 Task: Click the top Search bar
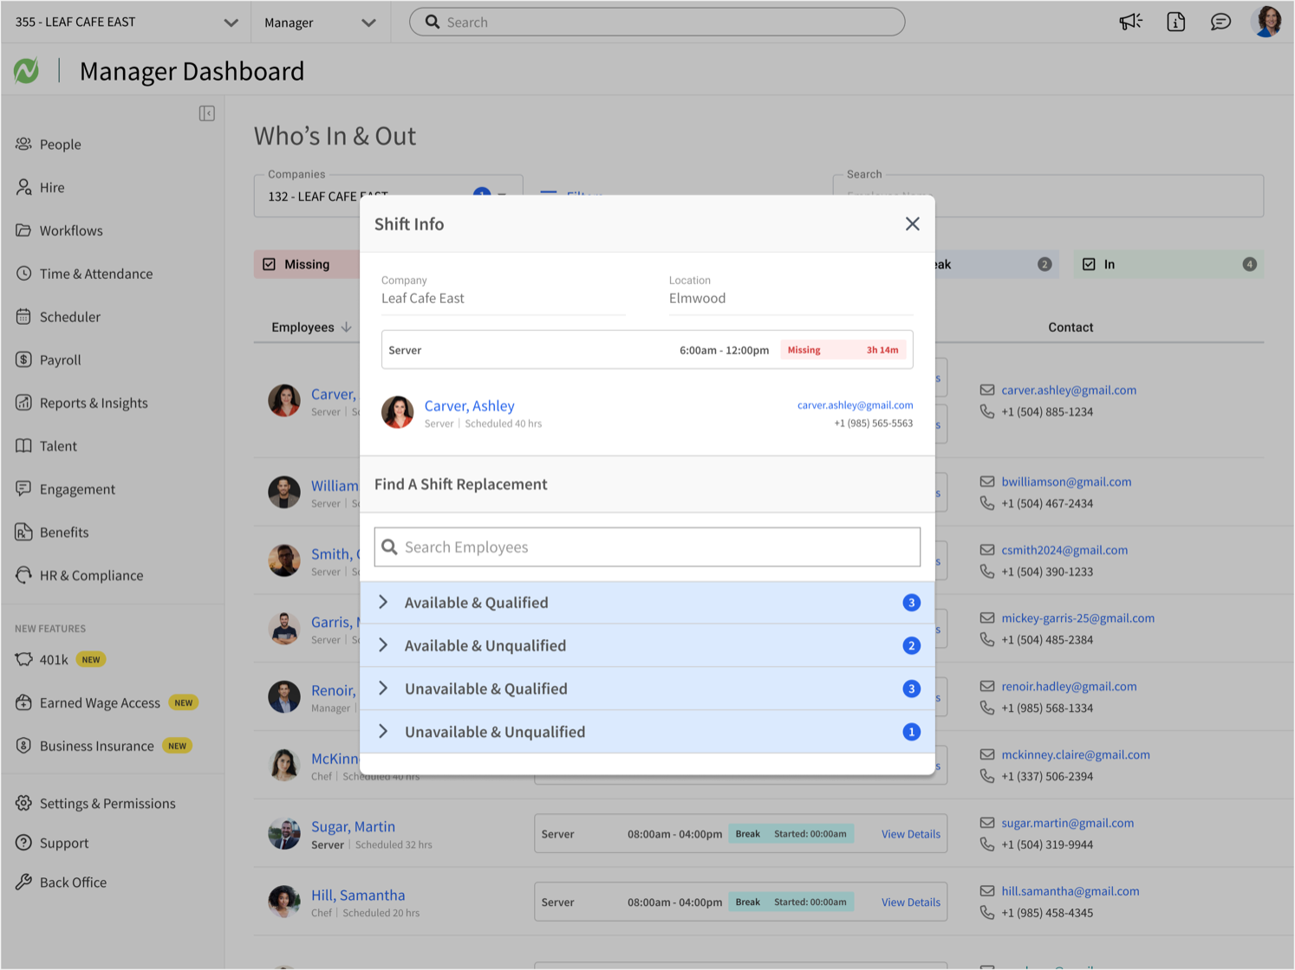(657, 22)
